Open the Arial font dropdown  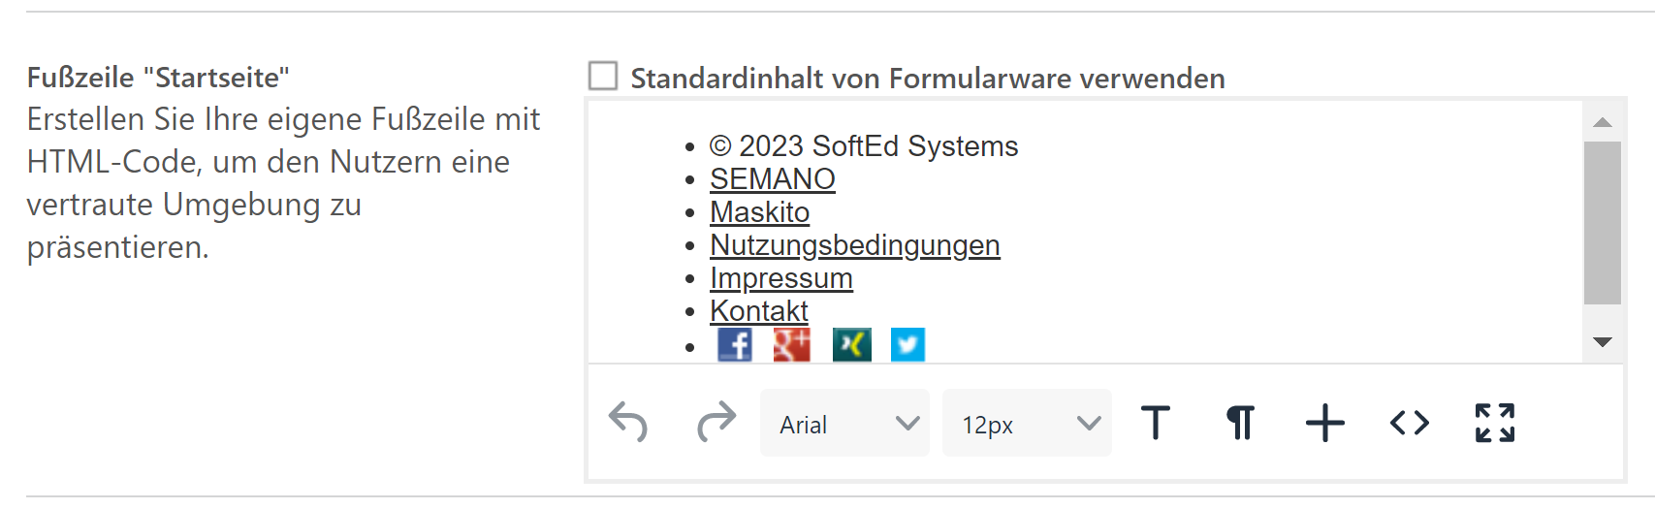[x=844, y=423]
